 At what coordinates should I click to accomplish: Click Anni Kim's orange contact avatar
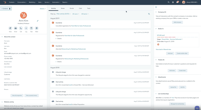click(x=23, y=15)
